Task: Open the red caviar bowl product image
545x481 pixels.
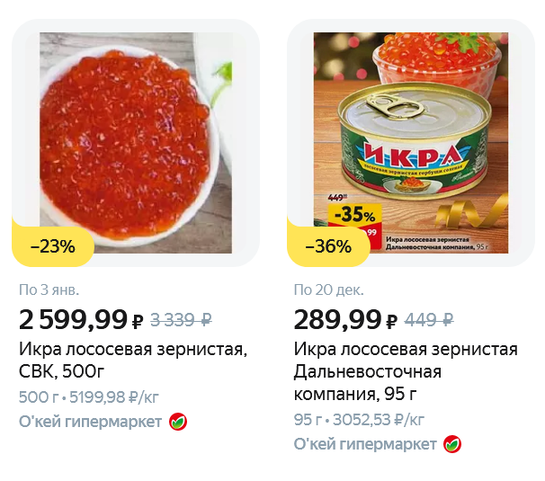Action: pos(136,143)
